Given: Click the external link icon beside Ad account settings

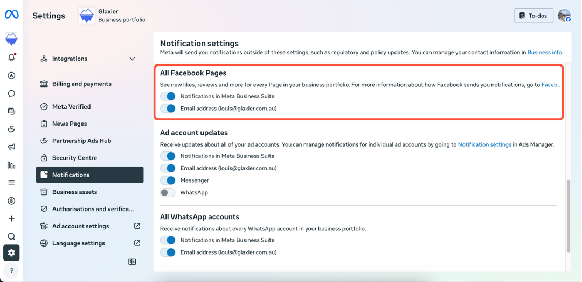Looking at the screenshot, I should pos(137,226).
